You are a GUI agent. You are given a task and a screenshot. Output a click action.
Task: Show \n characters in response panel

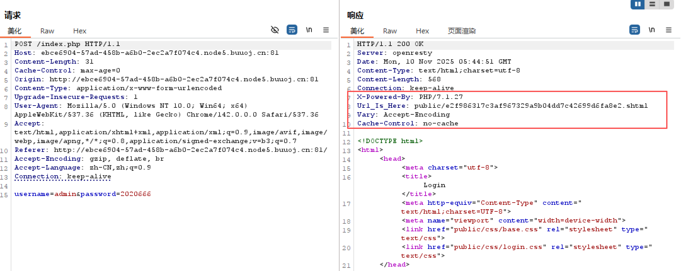tap(652, 30)
